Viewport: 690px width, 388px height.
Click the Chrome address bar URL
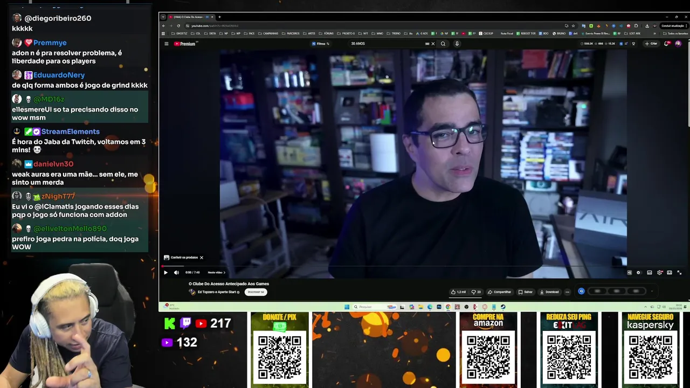215,26
